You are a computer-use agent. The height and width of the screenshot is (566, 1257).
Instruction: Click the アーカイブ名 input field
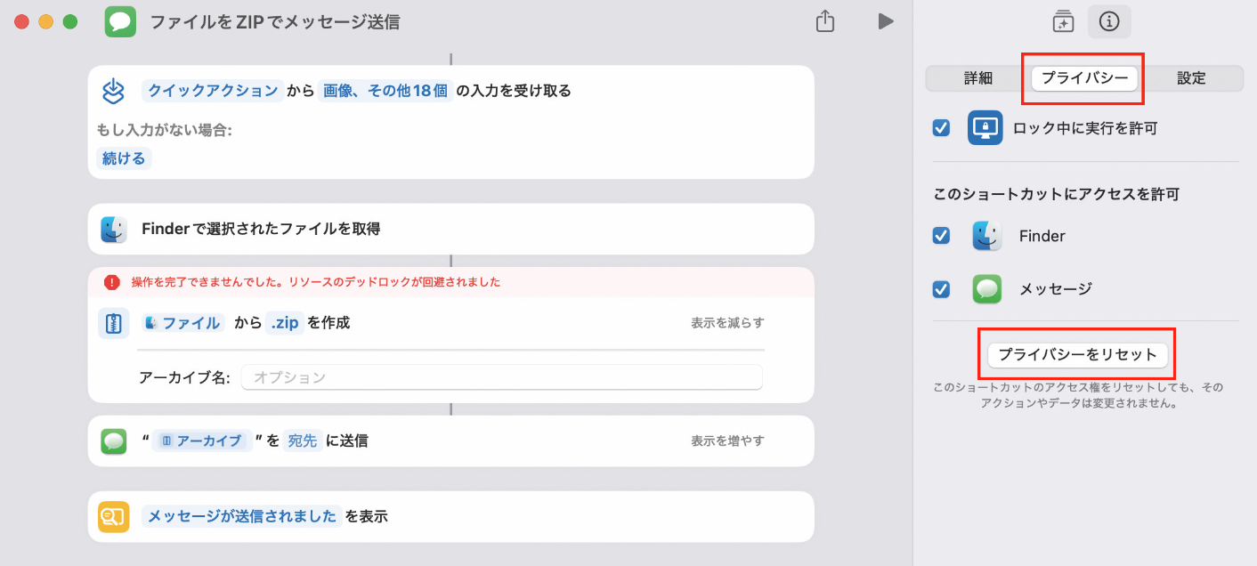coord(501,377)
